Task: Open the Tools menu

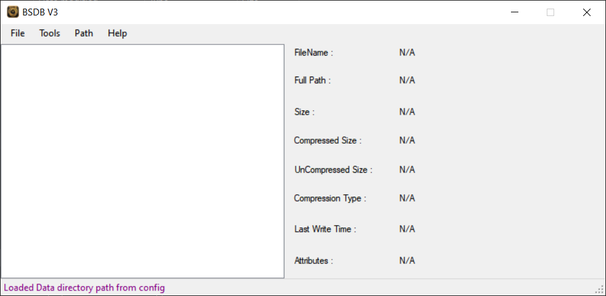Action: (x=49, y=33)
